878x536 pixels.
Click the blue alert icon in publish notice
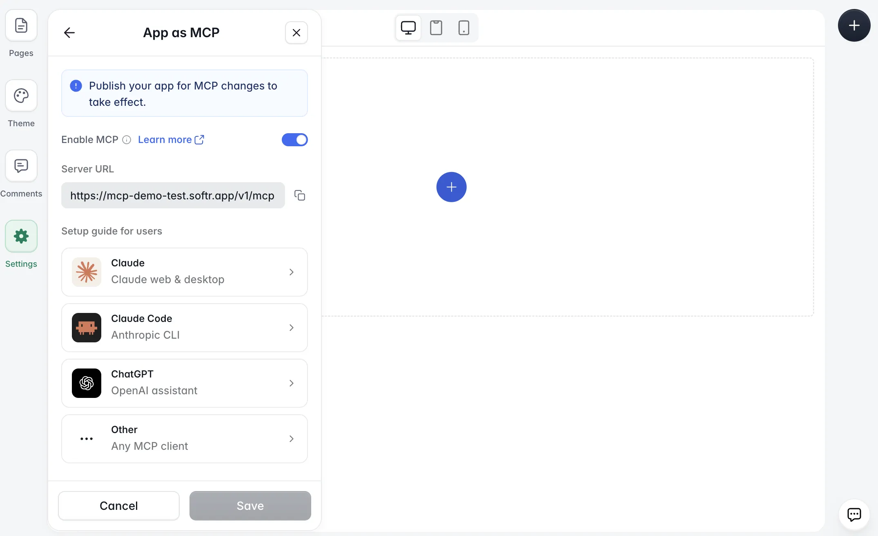point(76,86)
